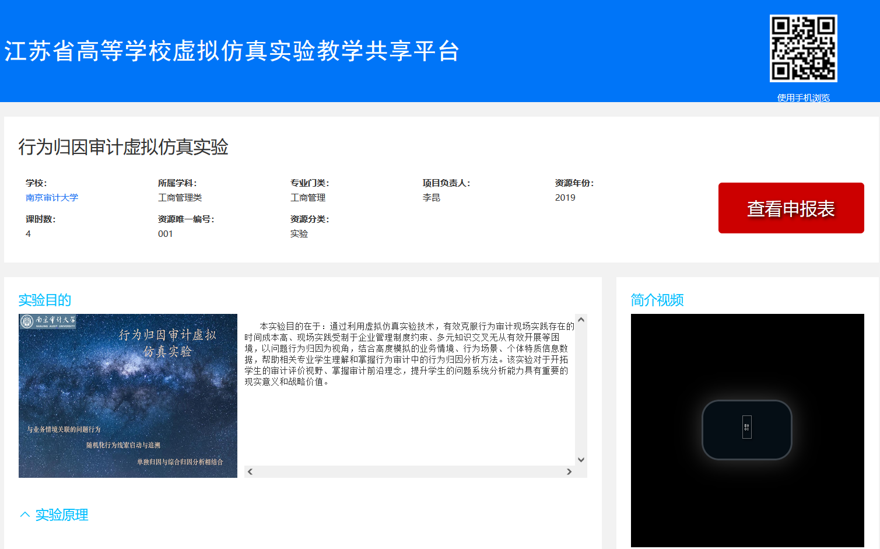Expand the 实验原理 section heading
Image resolution: width=880 pixels, height=549 pixels.
click(62, 515)
